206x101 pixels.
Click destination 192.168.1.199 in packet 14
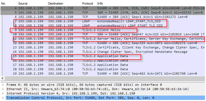pos(60,52)
